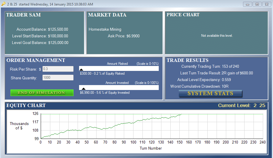Click the Amount Invested slider thumb
The width and height of the screenshot is (273, 158).
[x=83, y=89]
